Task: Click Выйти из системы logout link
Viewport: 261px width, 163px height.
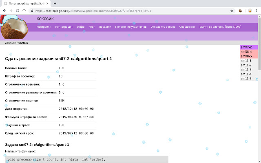Action: point(220,27)
